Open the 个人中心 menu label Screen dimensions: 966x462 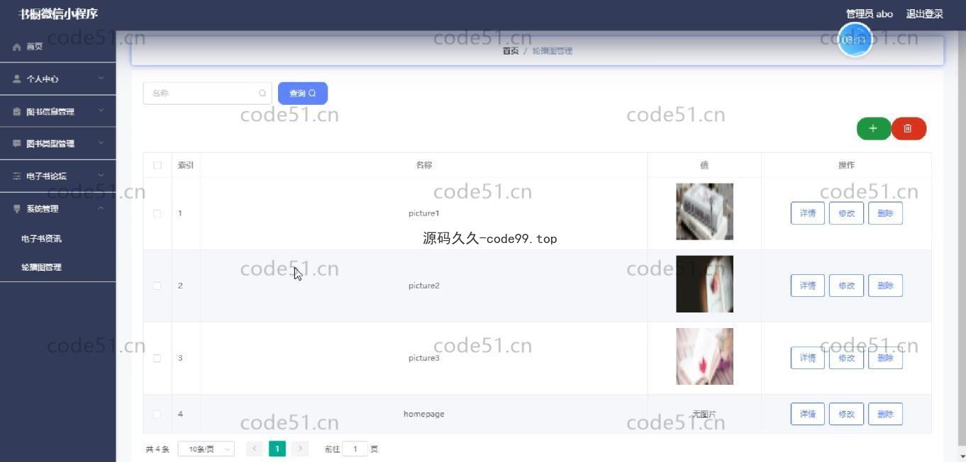[43, 79]
